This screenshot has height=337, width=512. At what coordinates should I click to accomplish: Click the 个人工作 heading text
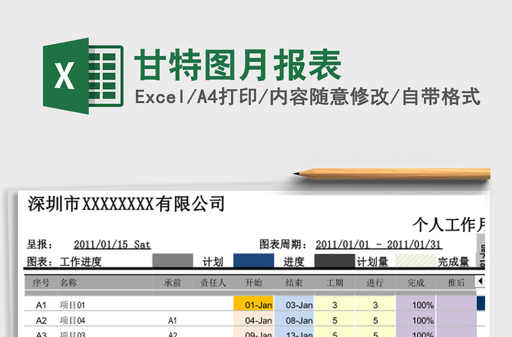pyautogui.click(x=449, y=224)
